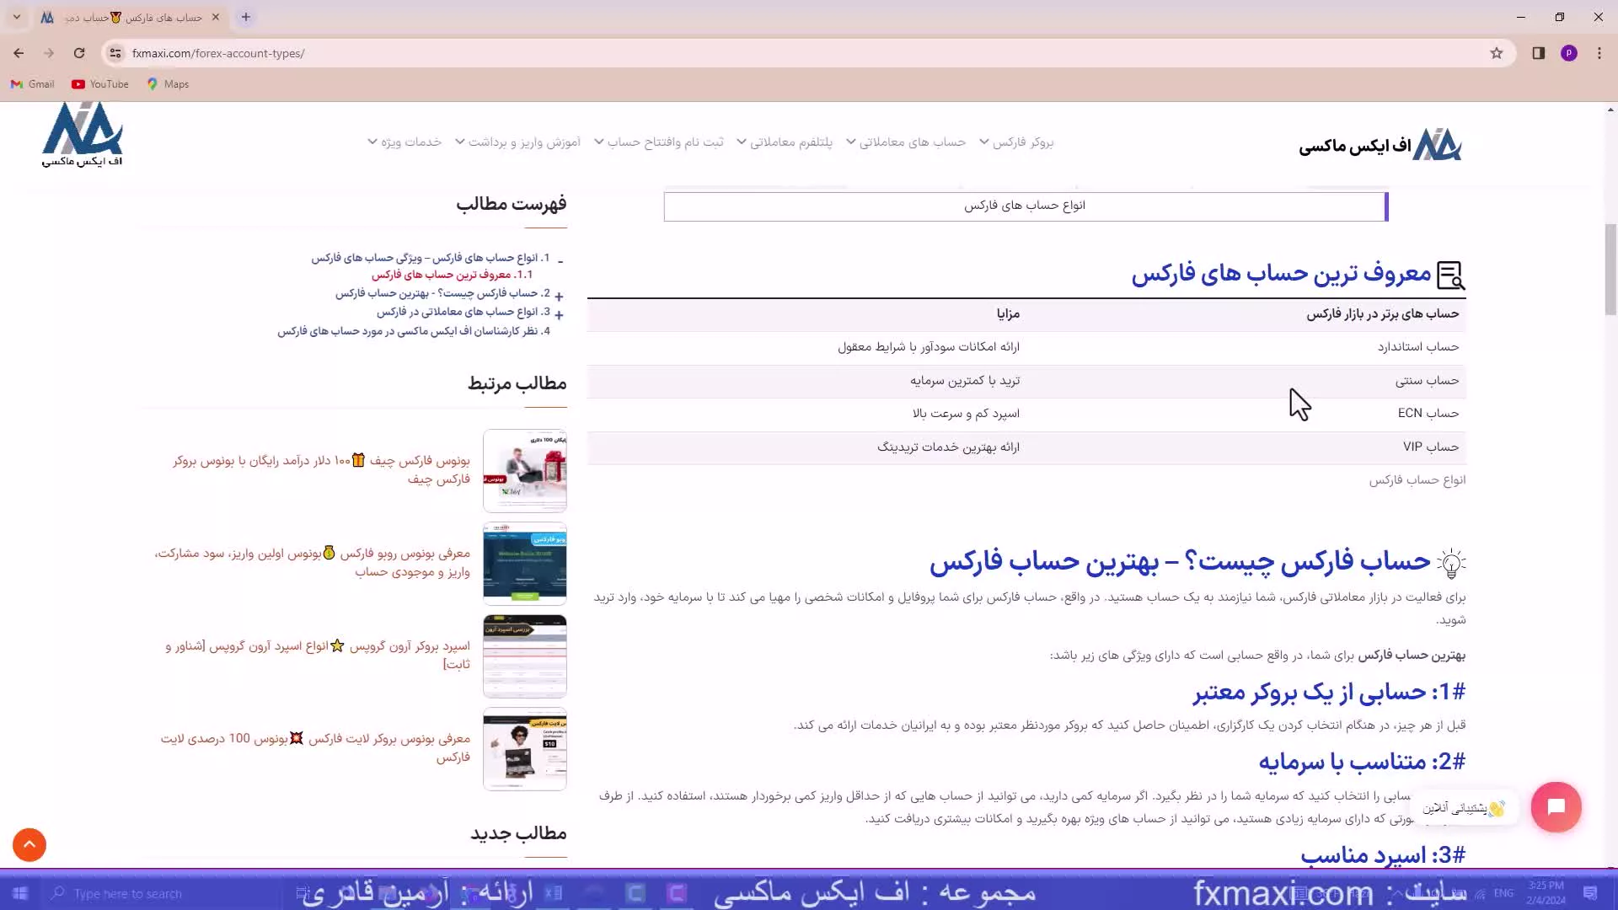Open TOC link انواع حساب های معاملاتی در فارکس
The width and height of the screenshot is (1618, 910).
pyautogui.click(x=463, y=312)
